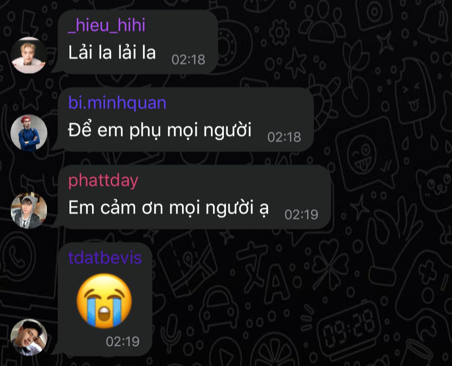Select the message "Để em phụ mọi người"
Image resolution: width=452 pixels, height=366 pixels.
pos(160,130)
